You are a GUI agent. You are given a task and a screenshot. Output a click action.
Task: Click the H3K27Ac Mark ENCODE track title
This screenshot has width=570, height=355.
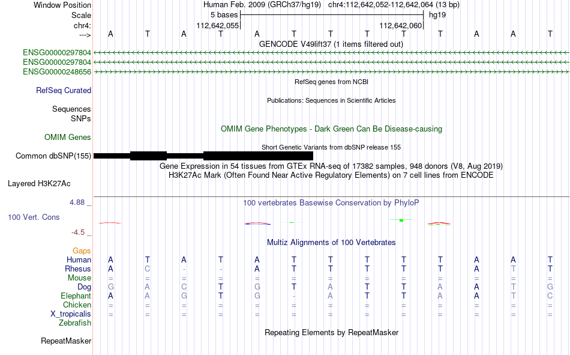pos(331,175)
